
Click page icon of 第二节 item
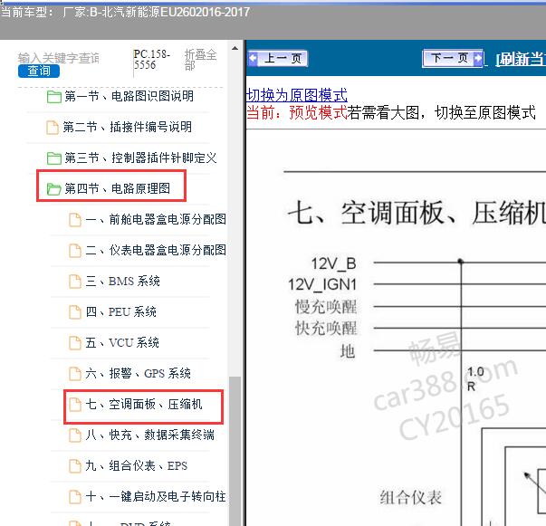coord(53,128)
